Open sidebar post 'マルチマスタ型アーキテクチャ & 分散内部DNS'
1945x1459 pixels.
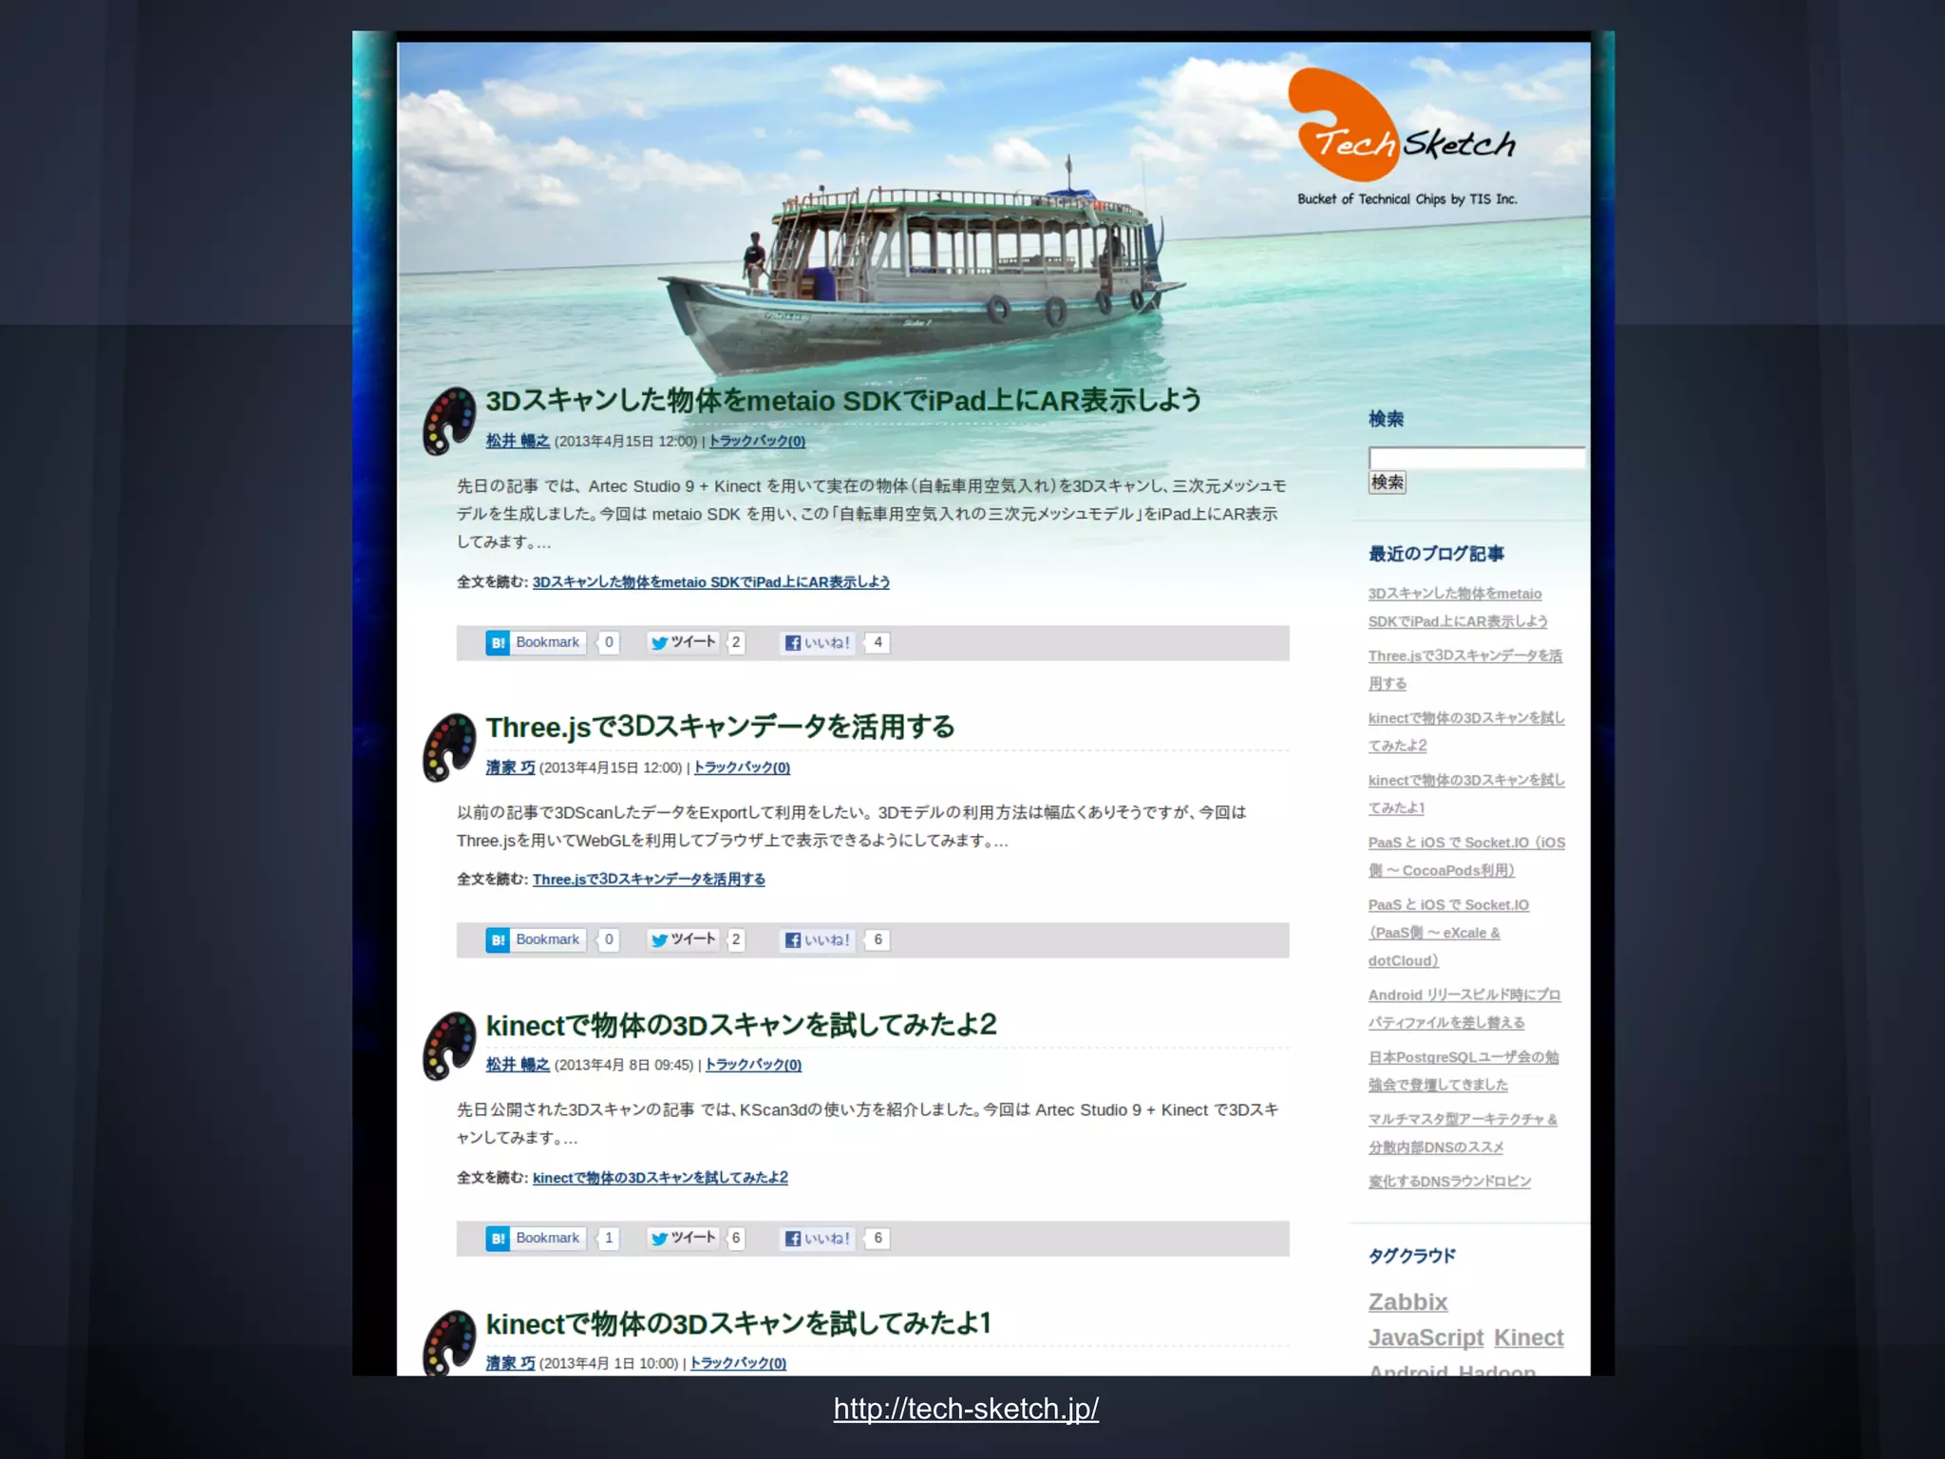(1463, 1133)
